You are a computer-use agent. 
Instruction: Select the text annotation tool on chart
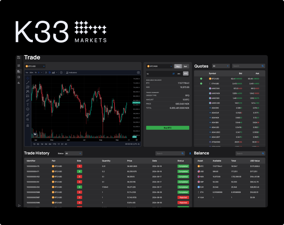28,105
